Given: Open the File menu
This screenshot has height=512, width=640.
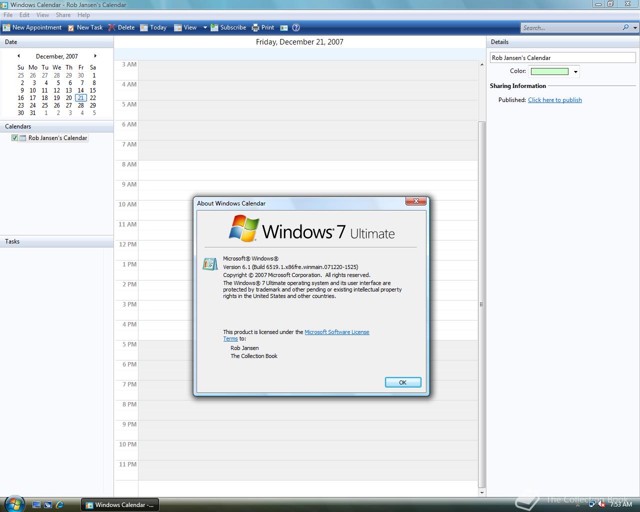Looking at the screenshot, I should click(8, 15).
